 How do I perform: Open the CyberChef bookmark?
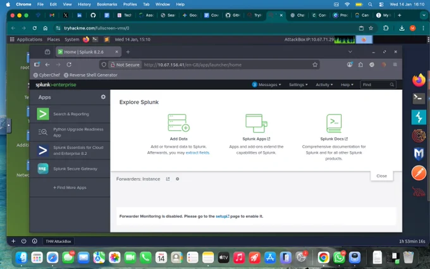pyautogui.click(x=47, y=75)
